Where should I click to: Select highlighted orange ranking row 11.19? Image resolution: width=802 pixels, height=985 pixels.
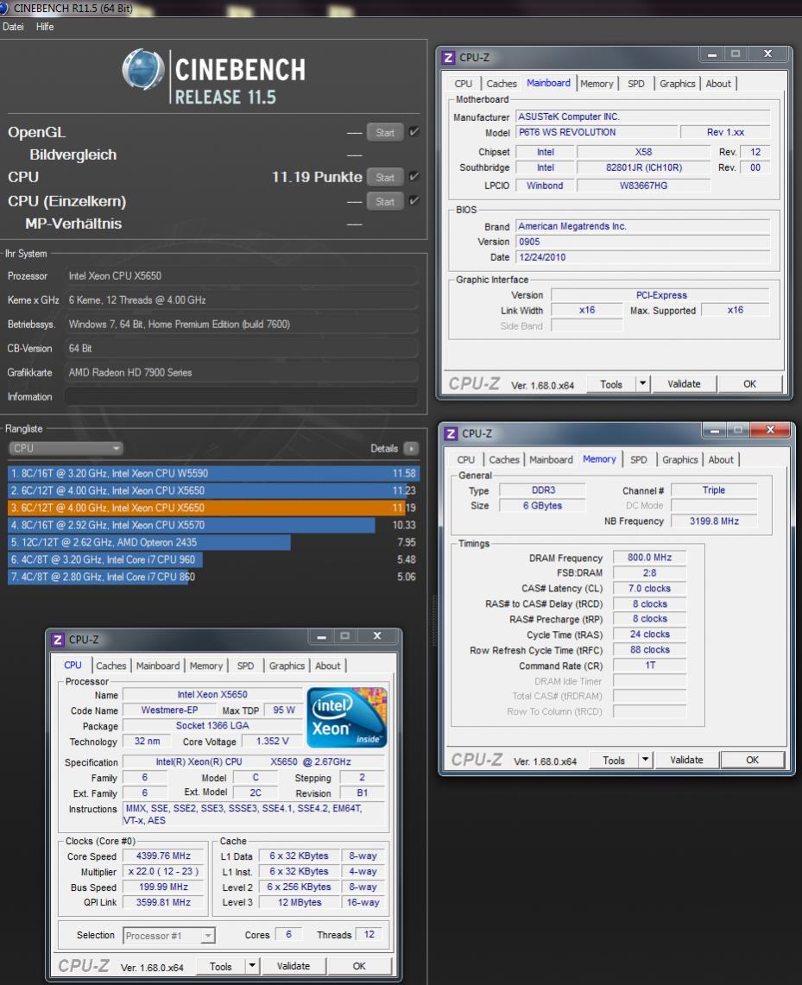click(213, 508)
